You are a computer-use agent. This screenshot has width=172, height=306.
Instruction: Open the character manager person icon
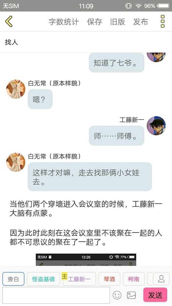click(x=161, y=279)
